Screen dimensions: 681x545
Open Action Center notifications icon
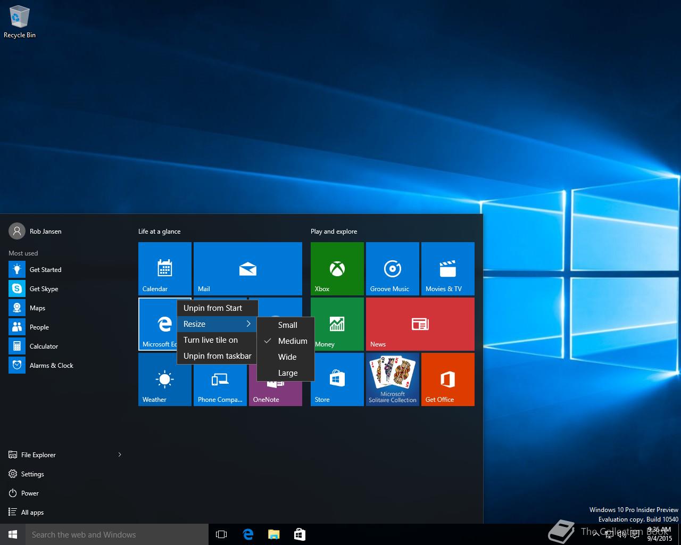click(635, 534)
